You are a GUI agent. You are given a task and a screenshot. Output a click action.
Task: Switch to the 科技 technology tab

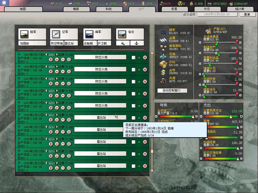click(109, 9)
